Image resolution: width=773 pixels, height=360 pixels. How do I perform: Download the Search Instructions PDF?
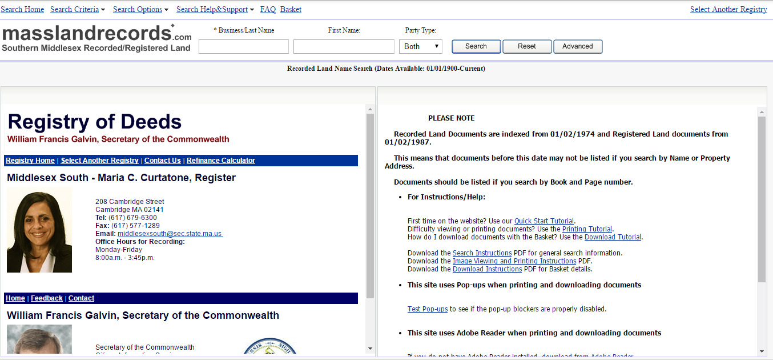pos(481,253)
